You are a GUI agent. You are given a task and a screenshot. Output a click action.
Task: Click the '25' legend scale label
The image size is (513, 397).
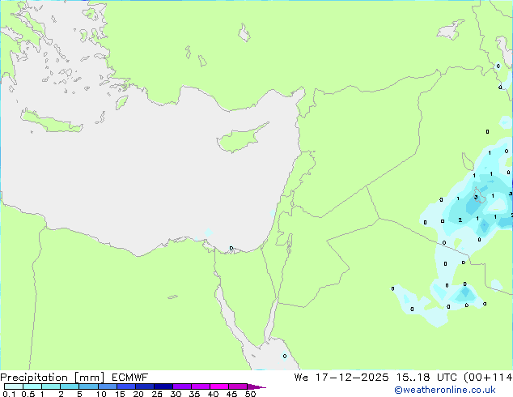coord(157,394)
